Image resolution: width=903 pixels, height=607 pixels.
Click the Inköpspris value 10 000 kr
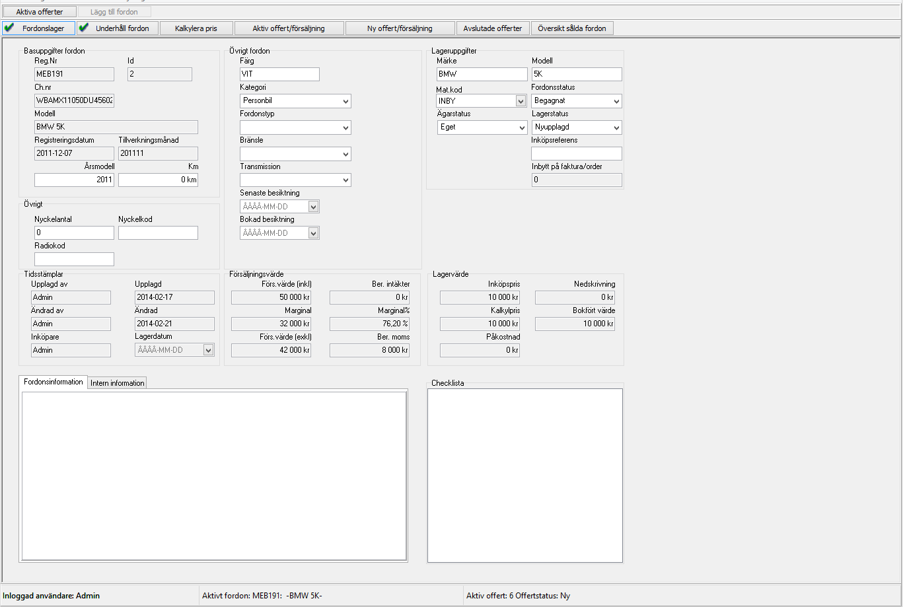point(480,297)
